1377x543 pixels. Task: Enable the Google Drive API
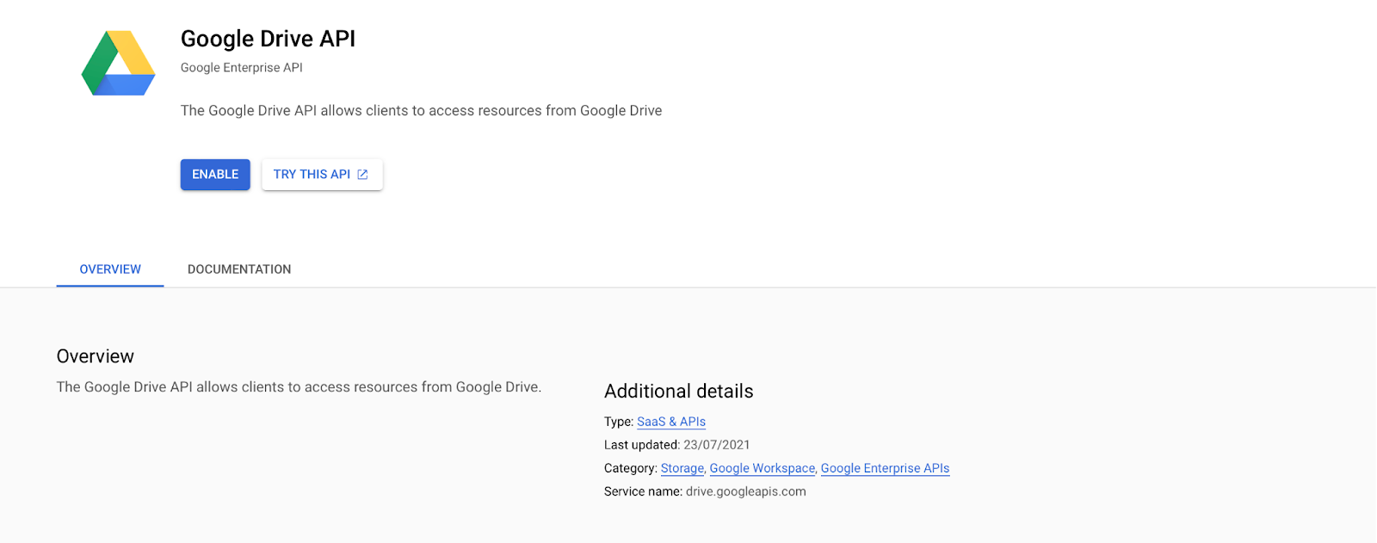(215, 175)
